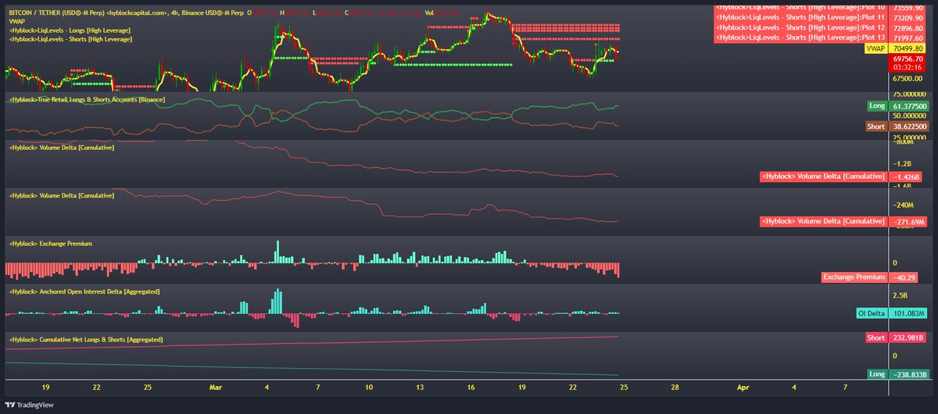
Task: Click the Shorts Plot 12 price label
Action: pos(800,27)
